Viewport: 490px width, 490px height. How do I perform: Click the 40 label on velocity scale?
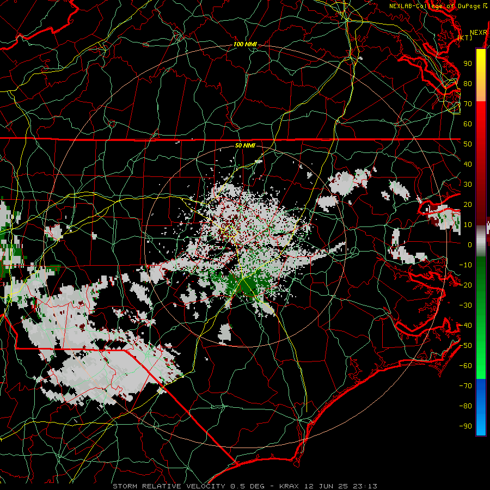[468, 164]
